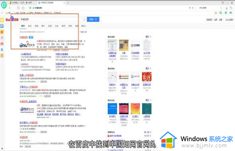Click 换一换 to refresh 搜索热点
This screenshot has width=235, height=151.
click(148, 132)
